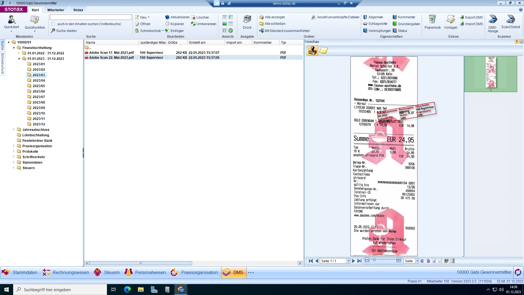Zoom out preview with minus icon
524x295 pixels.
367,260
